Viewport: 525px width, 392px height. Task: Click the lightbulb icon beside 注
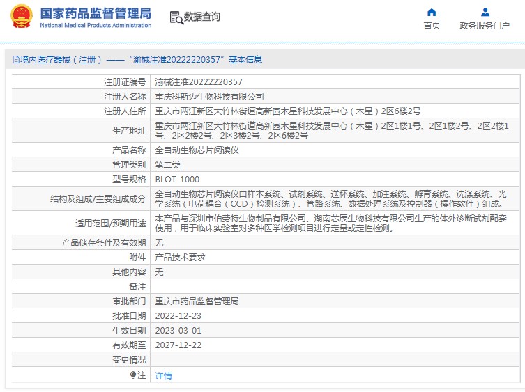click(x=133, y=375)
